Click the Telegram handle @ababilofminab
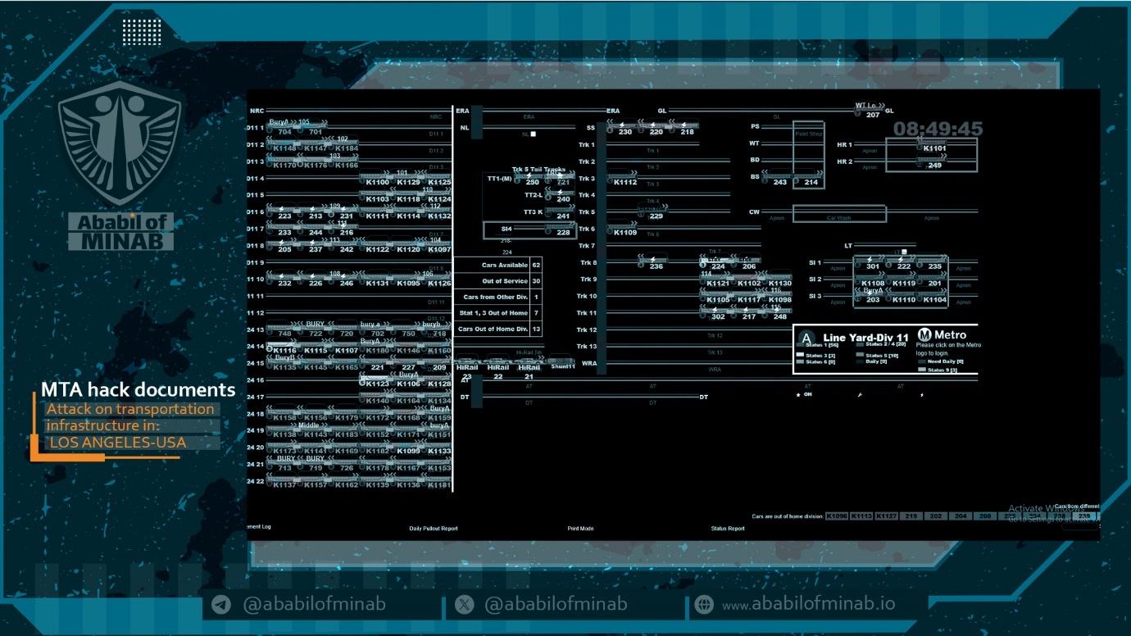 314,604
